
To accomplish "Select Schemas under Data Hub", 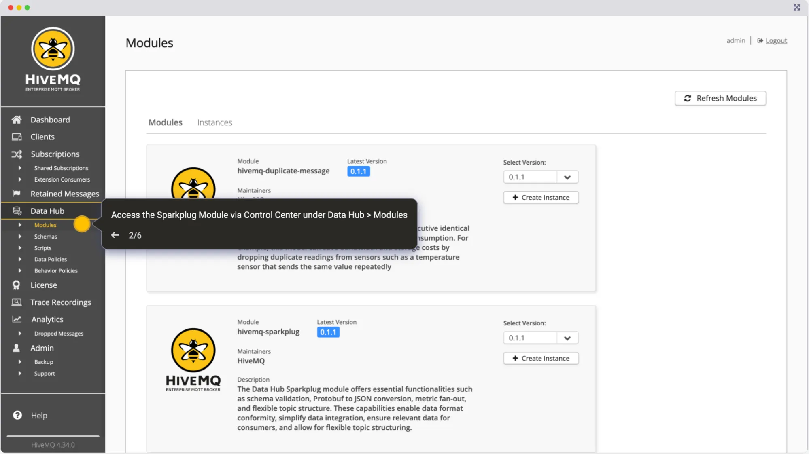I will click(x=46, y=237).
